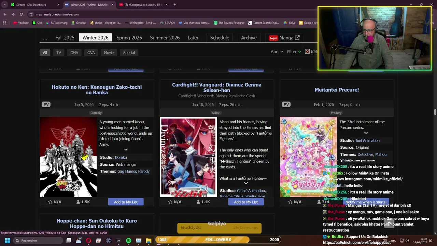Open the RuTracker.org bookmark
Viewport: 437px width, 246px height.
57,23
